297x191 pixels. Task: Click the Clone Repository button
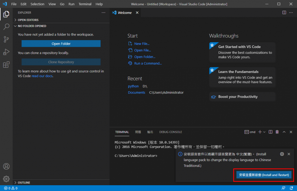point(61,62)
